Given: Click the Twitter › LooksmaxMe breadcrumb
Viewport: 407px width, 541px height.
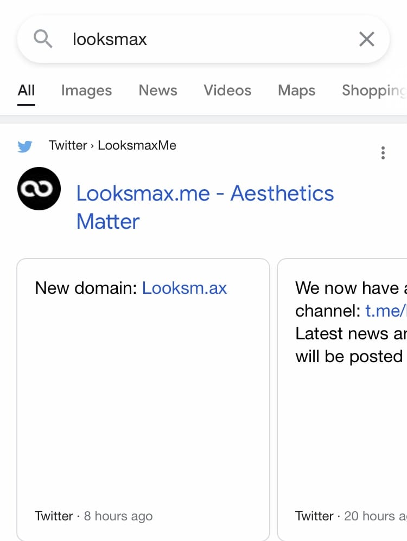Looking at the screenshot, I should click(112, 145).
